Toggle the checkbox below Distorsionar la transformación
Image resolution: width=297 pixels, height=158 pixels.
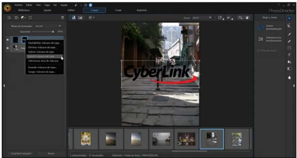[258, 50]
